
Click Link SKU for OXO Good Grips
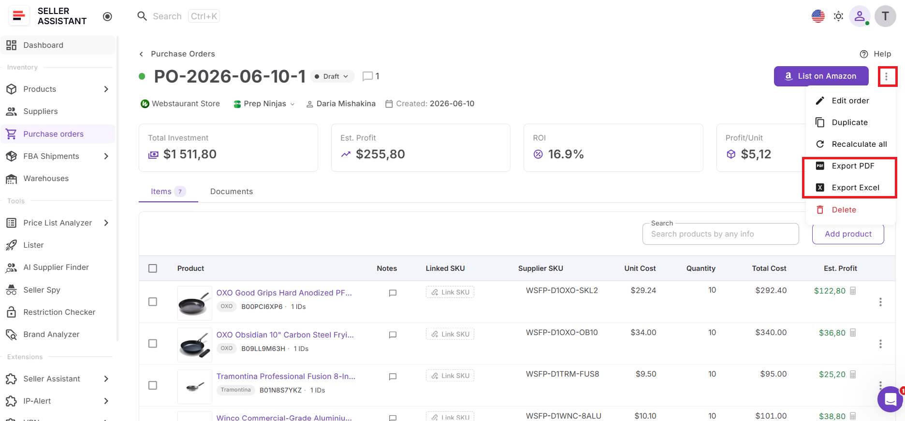click(450, 292)
